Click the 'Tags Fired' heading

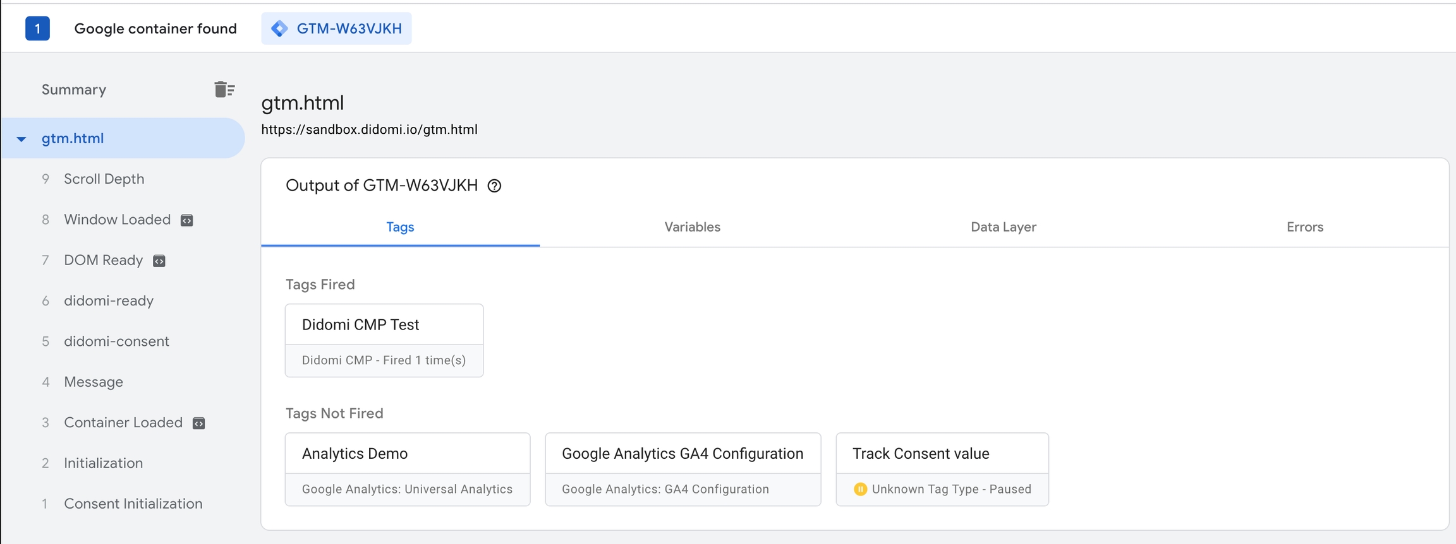(x=320, y=285)
